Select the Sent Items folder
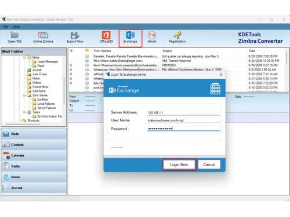Image resolution: width=290 pixels, height=217 pixels. point(39,91)
